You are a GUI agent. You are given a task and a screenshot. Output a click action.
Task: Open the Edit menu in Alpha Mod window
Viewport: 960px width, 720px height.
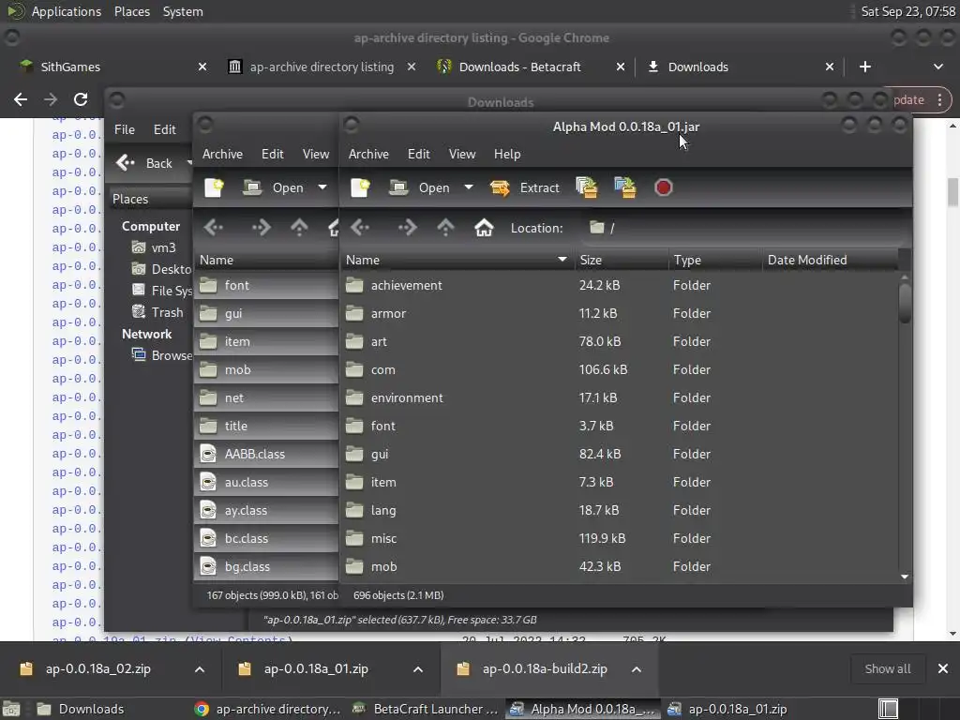click(419, 155)
